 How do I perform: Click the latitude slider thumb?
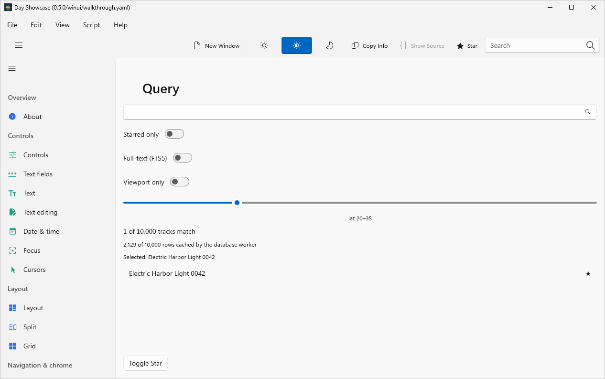tap(237, 203)
